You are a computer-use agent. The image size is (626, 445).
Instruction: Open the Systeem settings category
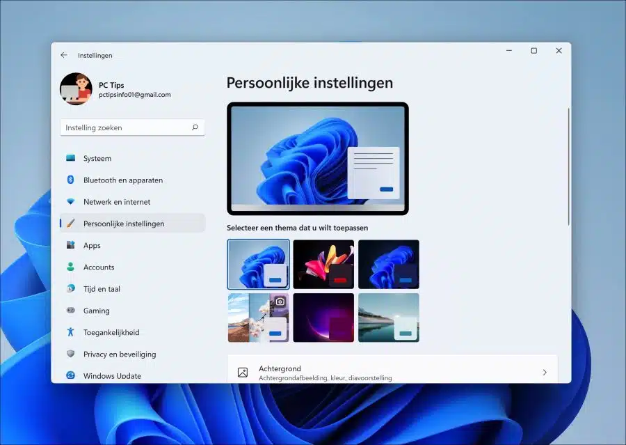tap(133, 158)
